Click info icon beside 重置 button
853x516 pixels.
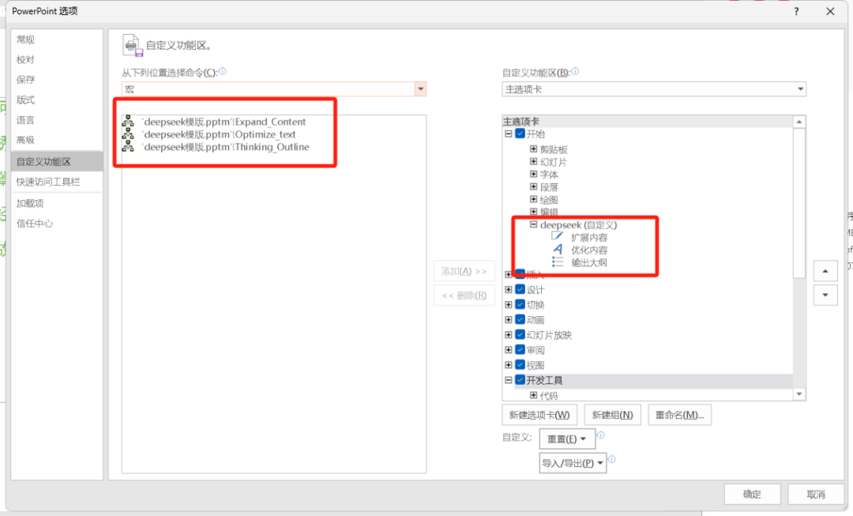coord(600,435)
